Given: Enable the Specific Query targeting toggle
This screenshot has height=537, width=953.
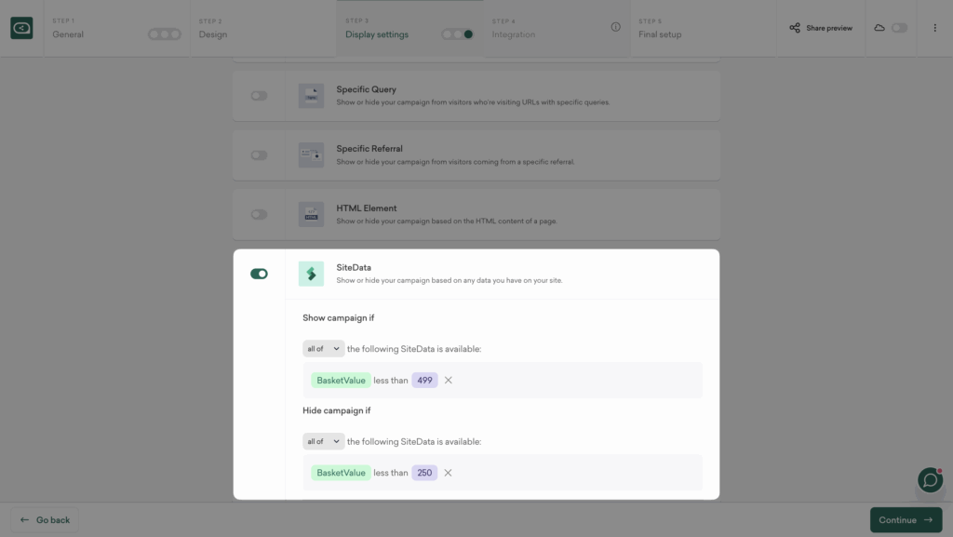Looking at the screenshot, I should coord(258,95).
